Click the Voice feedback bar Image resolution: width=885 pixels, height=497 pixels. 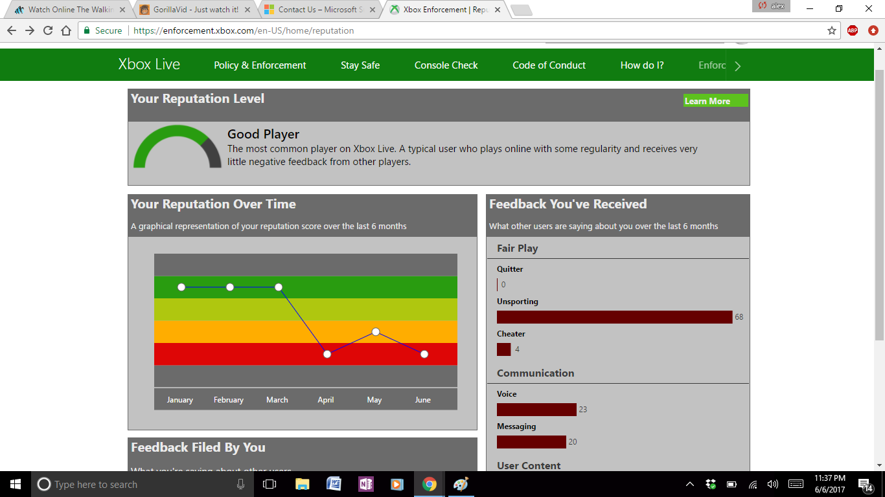click(536, 410)
